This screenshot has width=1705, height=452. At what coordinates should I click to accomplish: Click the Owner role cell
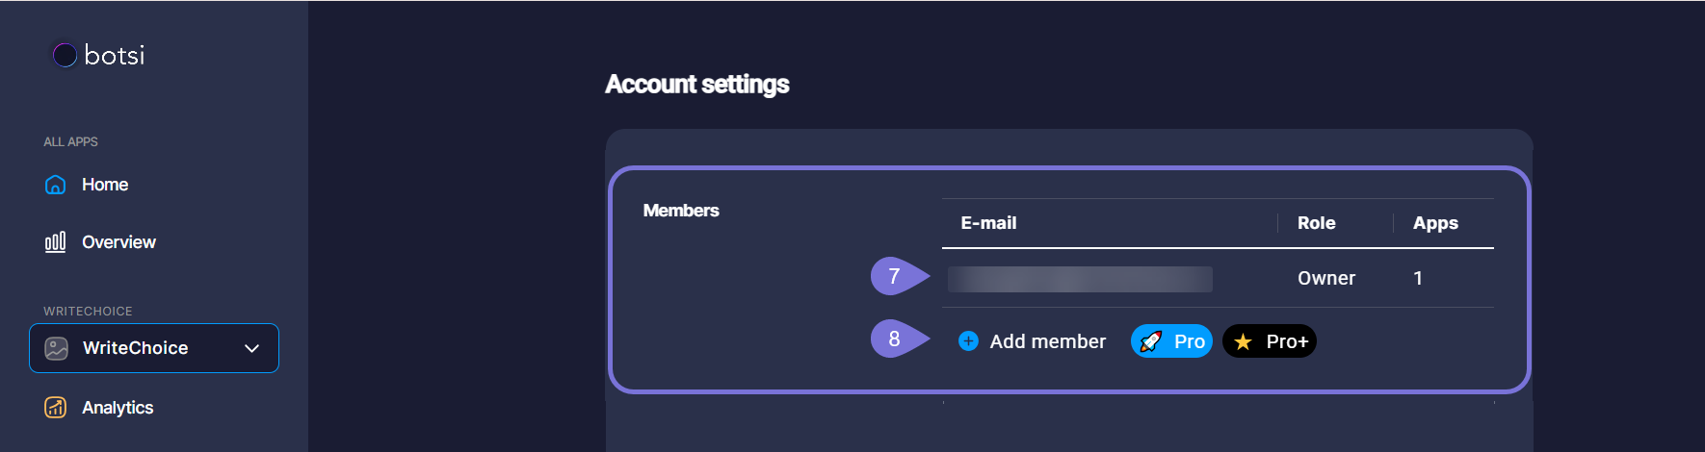[1325, 279]
